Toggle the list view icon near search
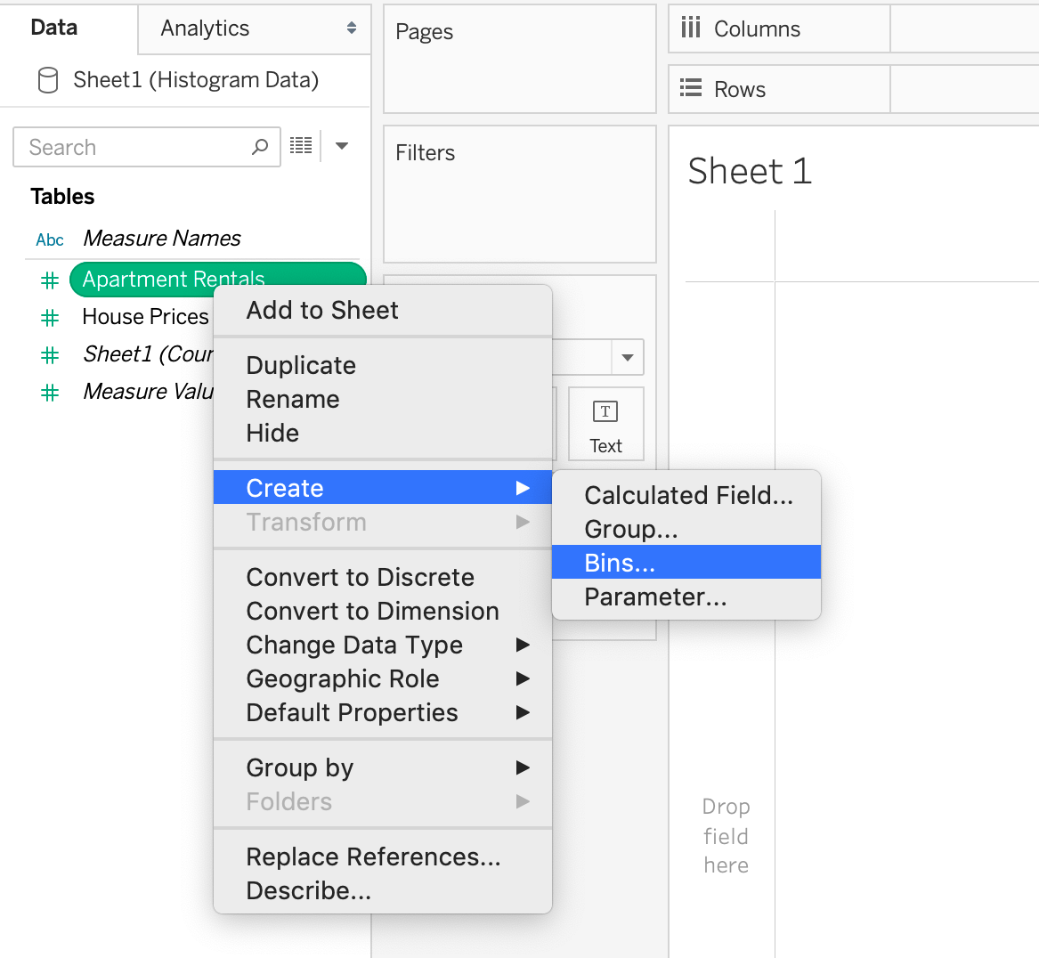This screenshot has height=958, width=1039. click(301, 146)
